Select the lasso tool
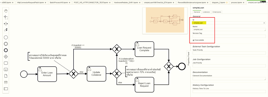This screenshot has height=97, width=268. pyautogui.click(x=6, y=17)
